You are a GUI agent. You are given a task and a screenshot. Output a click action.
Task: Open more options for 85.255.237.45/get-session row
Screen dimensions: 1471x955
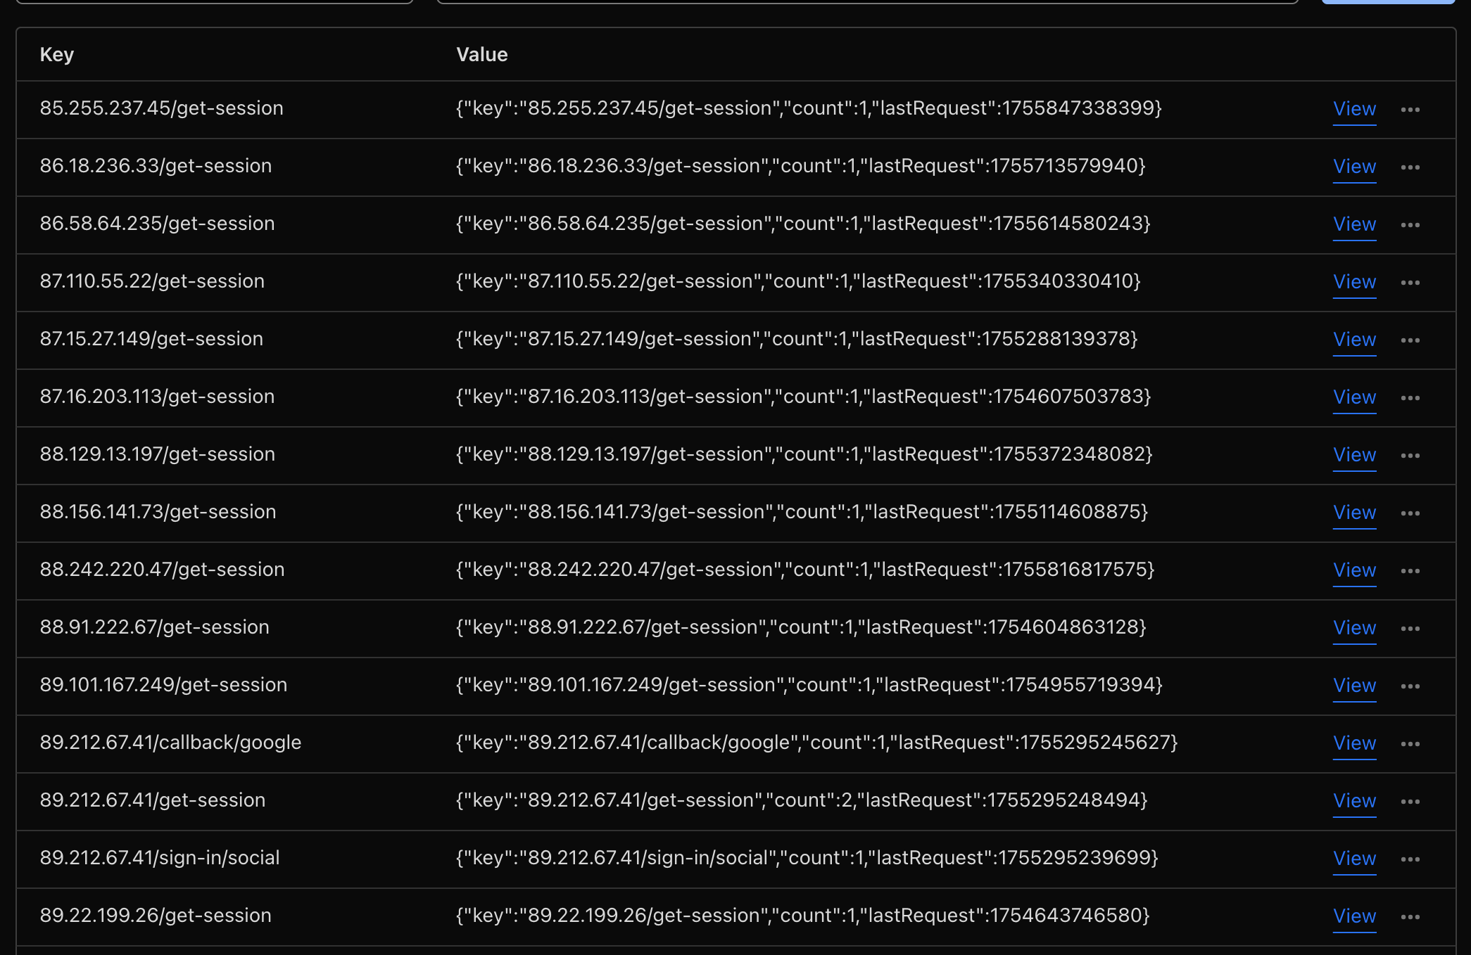coord(1410,110)
